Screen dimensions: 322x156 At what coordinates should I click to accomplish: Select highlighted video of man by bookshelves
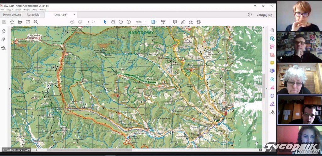point(299,110)
